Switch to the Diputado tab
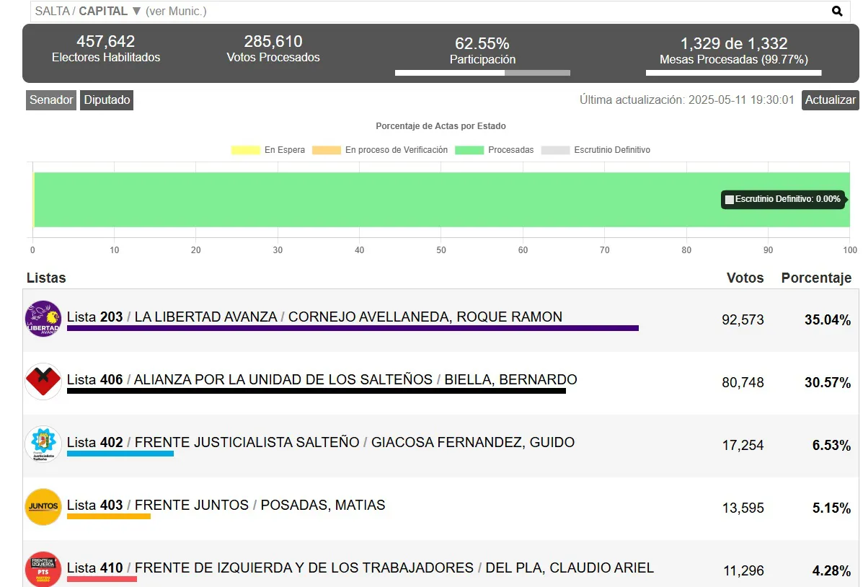The width and height of the screenshot is (863, 587). click(106, 100)
